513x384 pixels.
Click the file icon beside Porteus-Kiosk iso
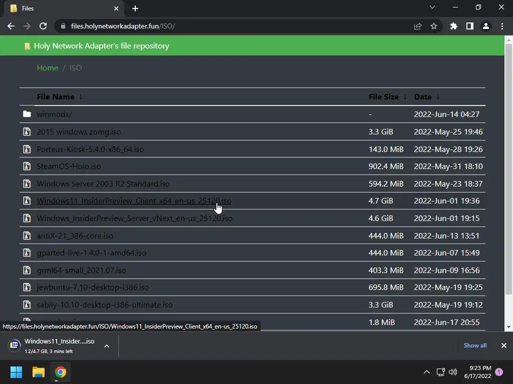[x=27, y=149]
